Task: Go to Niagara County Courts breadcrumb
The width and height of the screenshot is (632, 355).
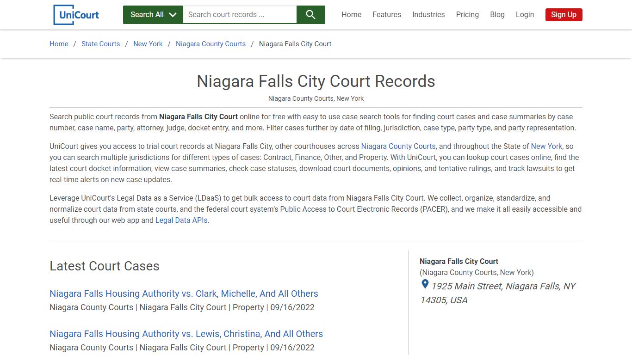Action: pyautogui.click(x=211, y=44)
